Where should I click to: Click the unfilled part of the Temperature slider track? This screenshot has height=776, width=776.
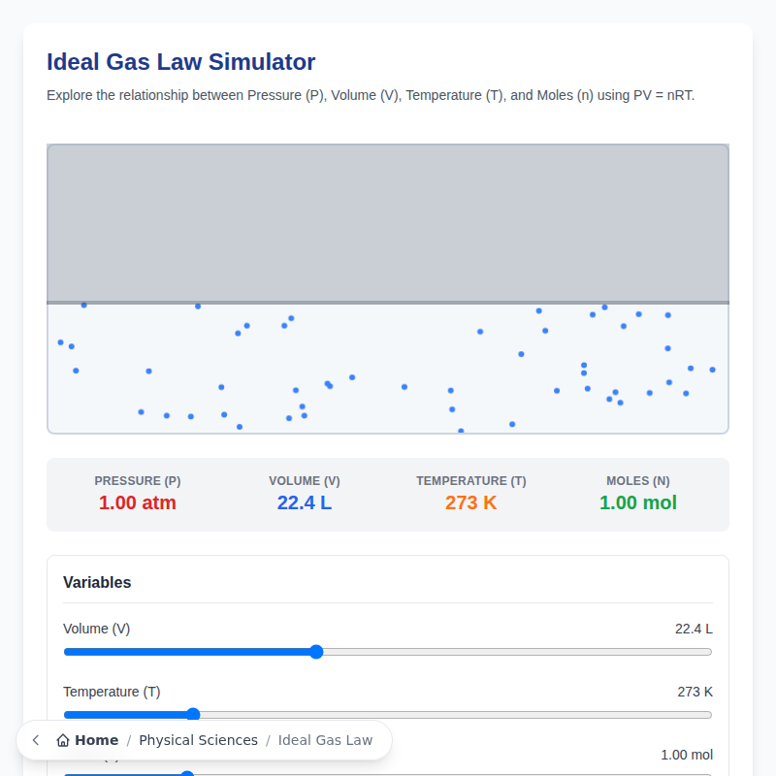456,715
